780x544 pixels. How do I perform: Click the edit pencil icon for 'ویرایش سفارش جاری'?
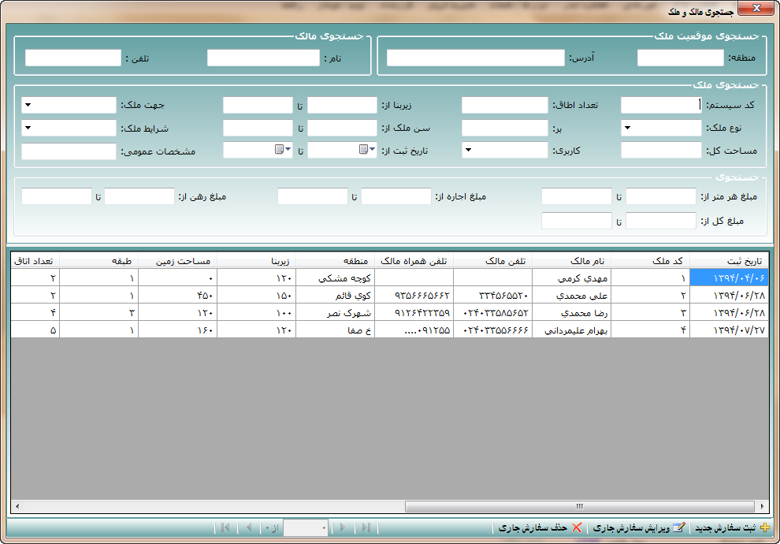click(x=678, y=527)
